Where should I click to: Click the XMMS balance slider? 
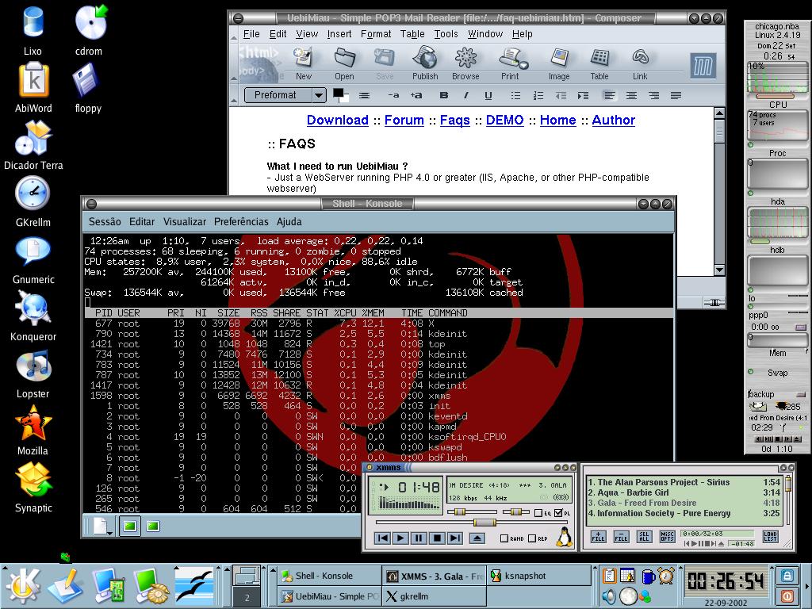pyautogui.click(x=515, y=512)
